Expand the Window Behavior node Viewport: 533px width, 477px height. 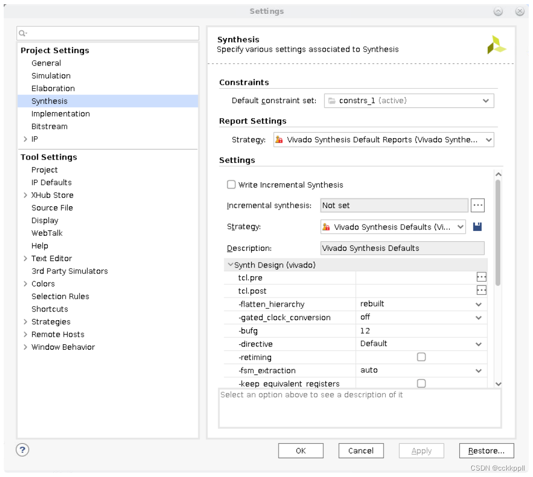pos(25,347)
